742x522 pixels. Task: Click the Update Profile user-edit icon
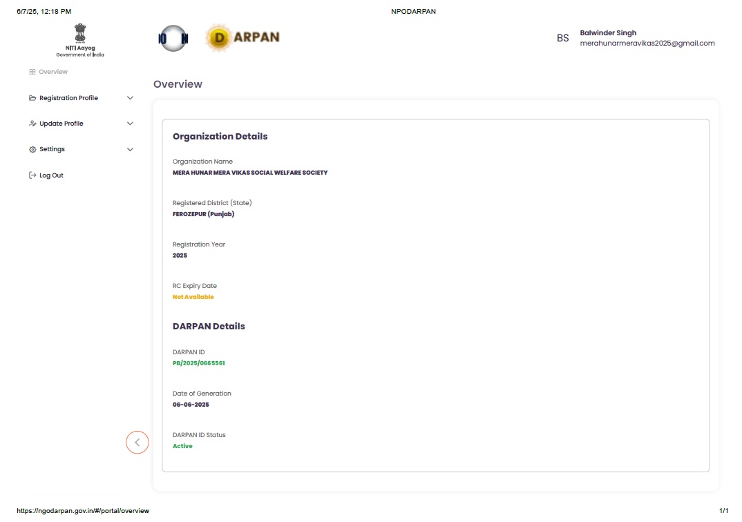32,124
